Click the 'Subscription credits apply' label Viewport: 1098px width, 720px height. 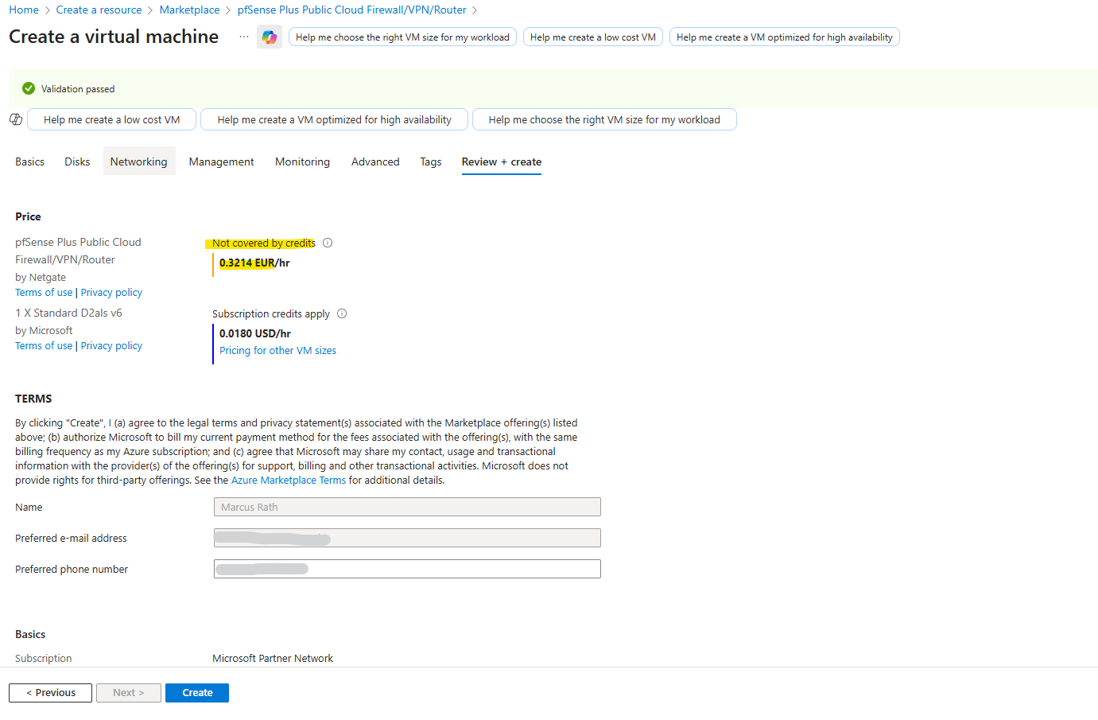(271, 313)
